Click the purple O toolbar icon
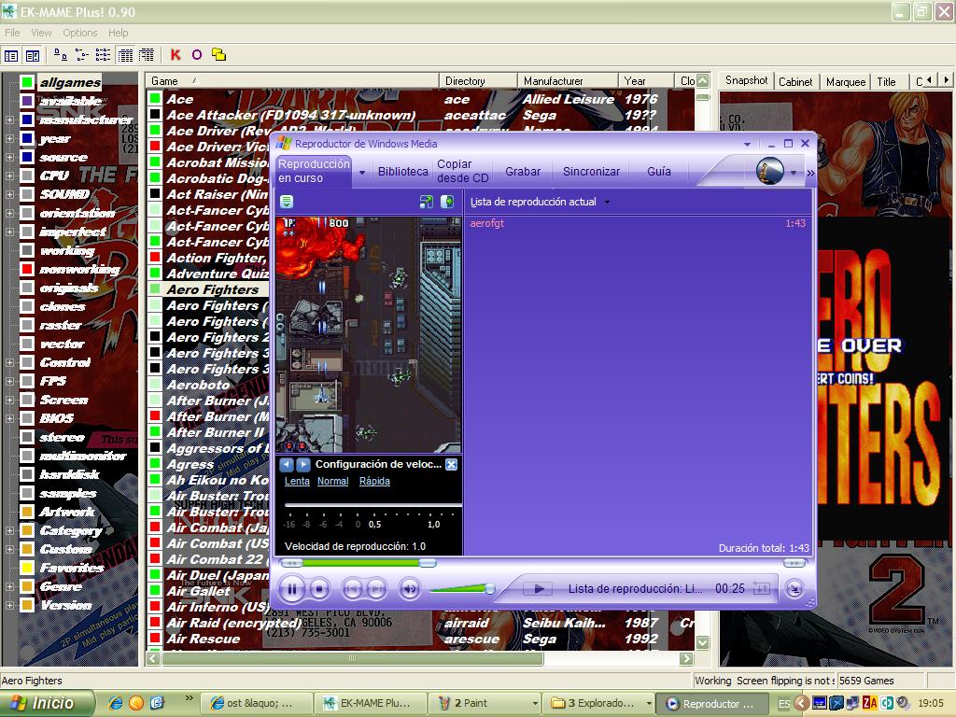The image size is (956, 717). point(196,55)
